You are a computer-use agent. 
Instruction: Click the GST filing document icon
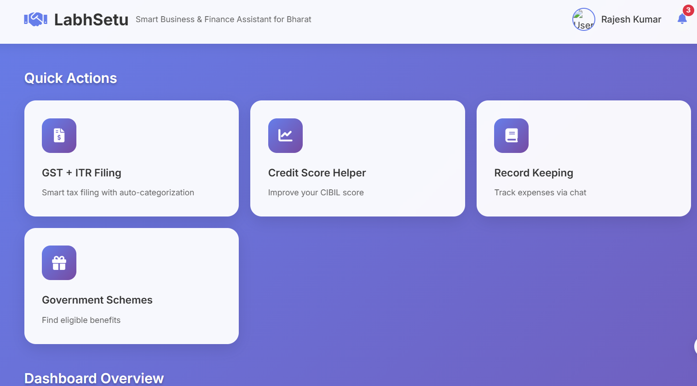tap(59, 135)
